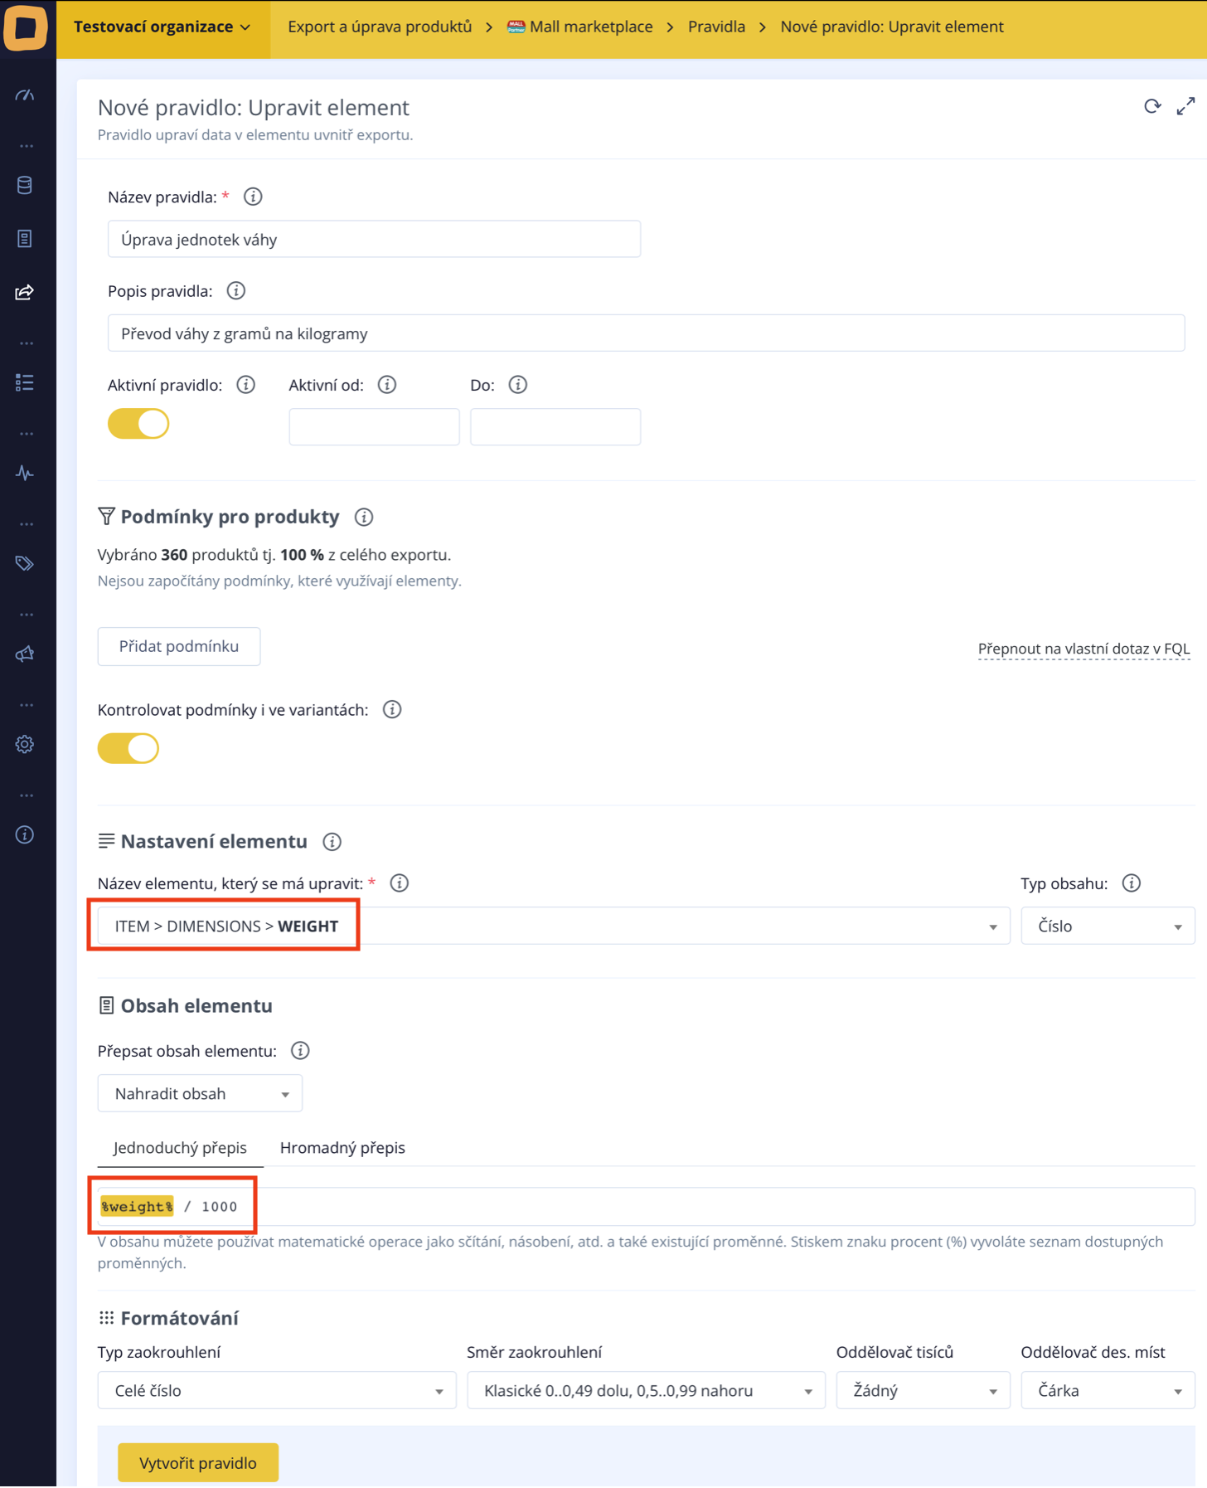Screen dimensions: 1207x1488
Task: Open the dashboard speedometer icon in sidebar
Action: 25,95
